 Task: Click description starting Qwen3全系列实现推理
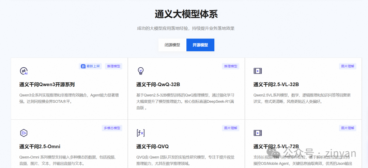tap(69, 98)
